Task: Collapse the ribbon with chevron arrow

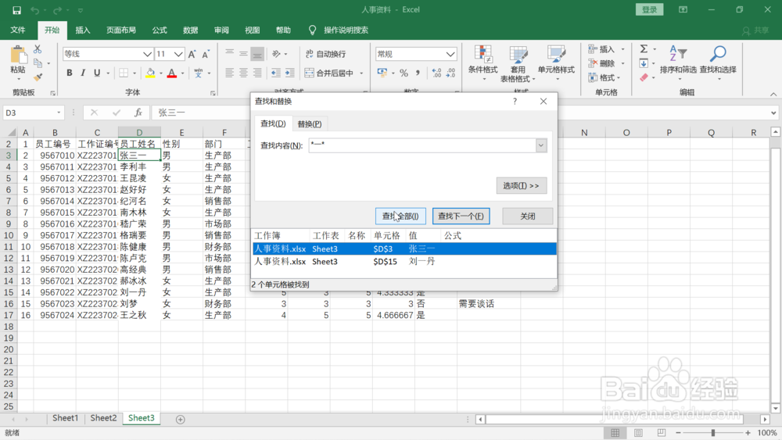Action: point(773,94)
